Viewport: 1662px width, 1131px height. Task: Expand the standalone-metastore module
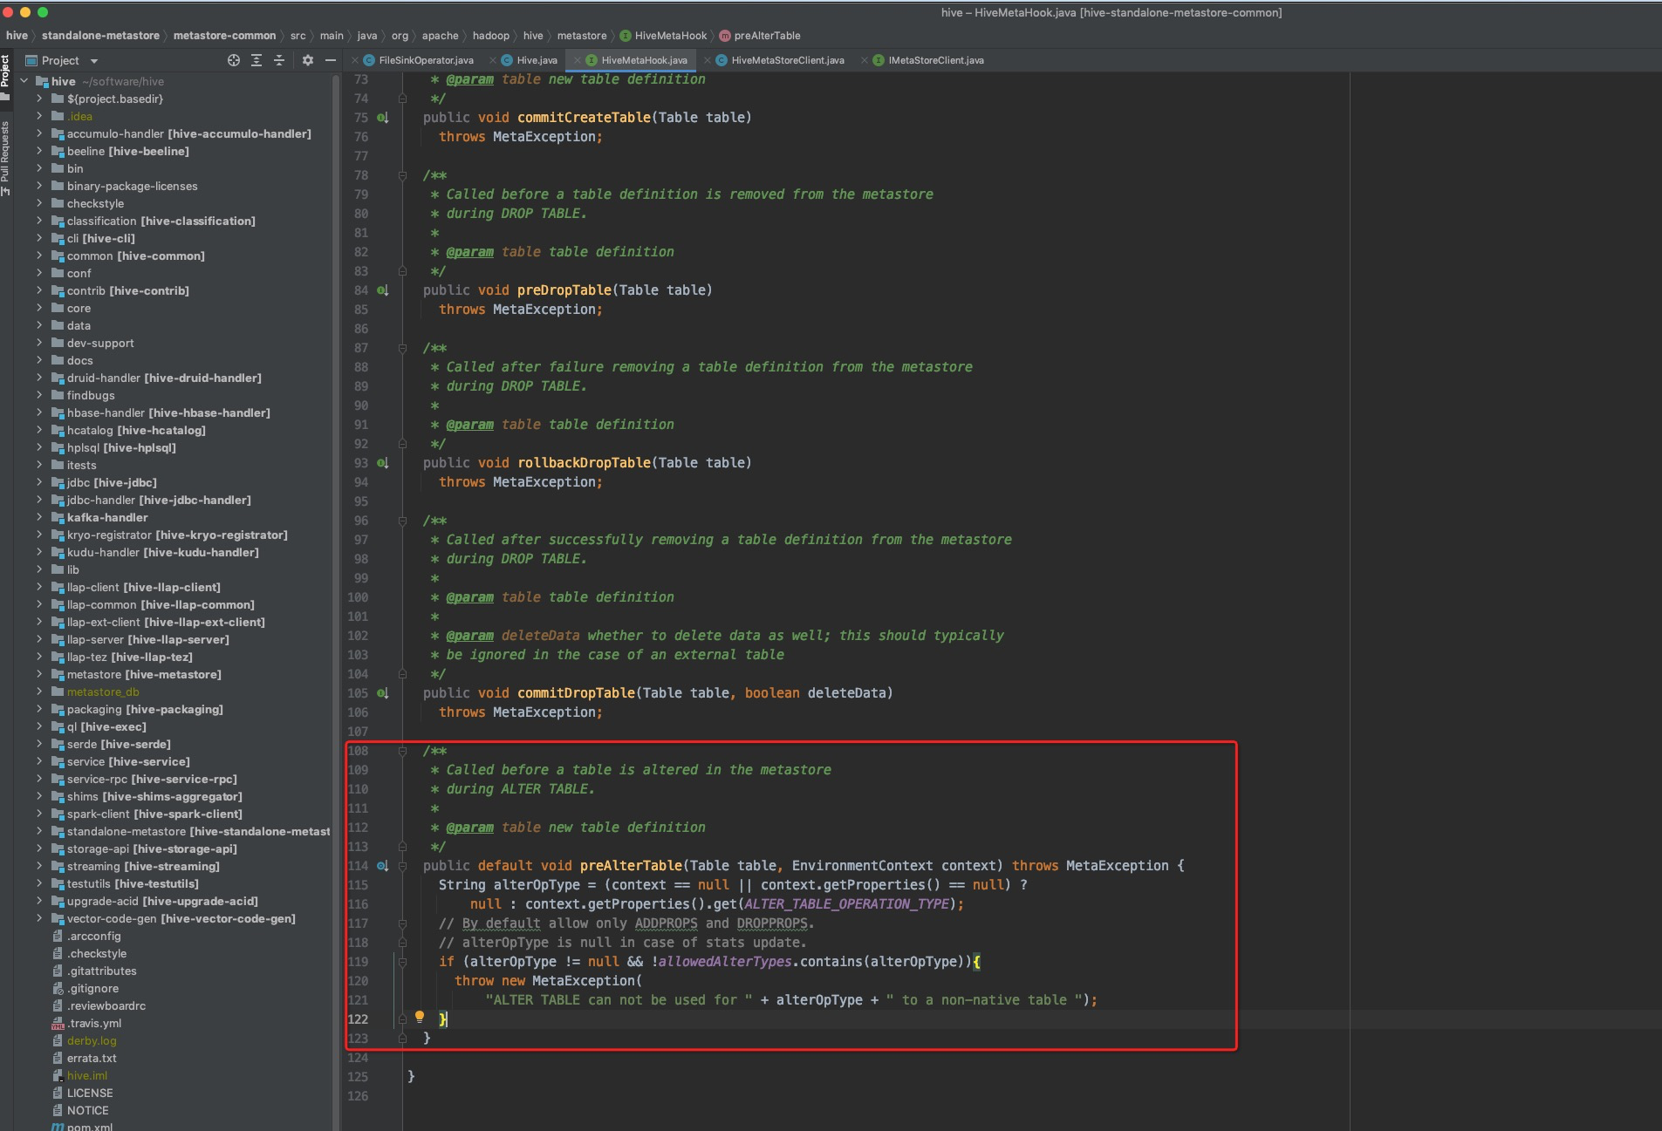[x=39, y=831]
